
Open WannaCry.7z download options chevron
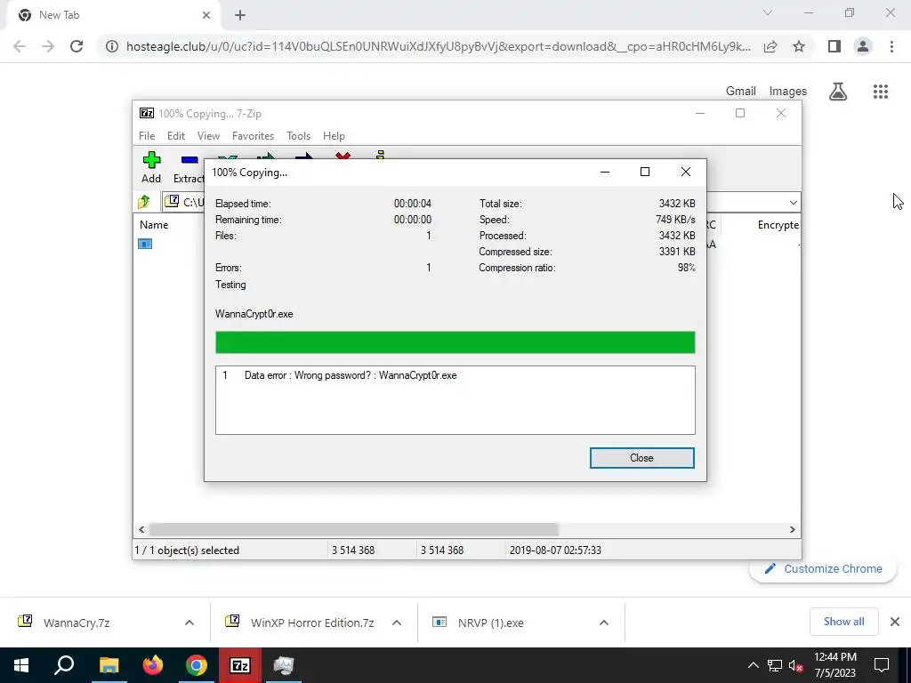coord(189,623)
